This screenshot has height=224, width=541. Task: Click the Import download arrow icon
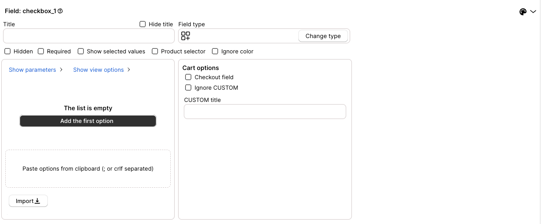tap(37, 201)
